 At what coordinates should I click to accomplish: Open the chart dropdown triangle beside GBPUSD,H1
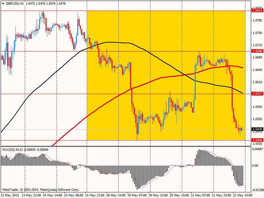click(x=3, y=4)
